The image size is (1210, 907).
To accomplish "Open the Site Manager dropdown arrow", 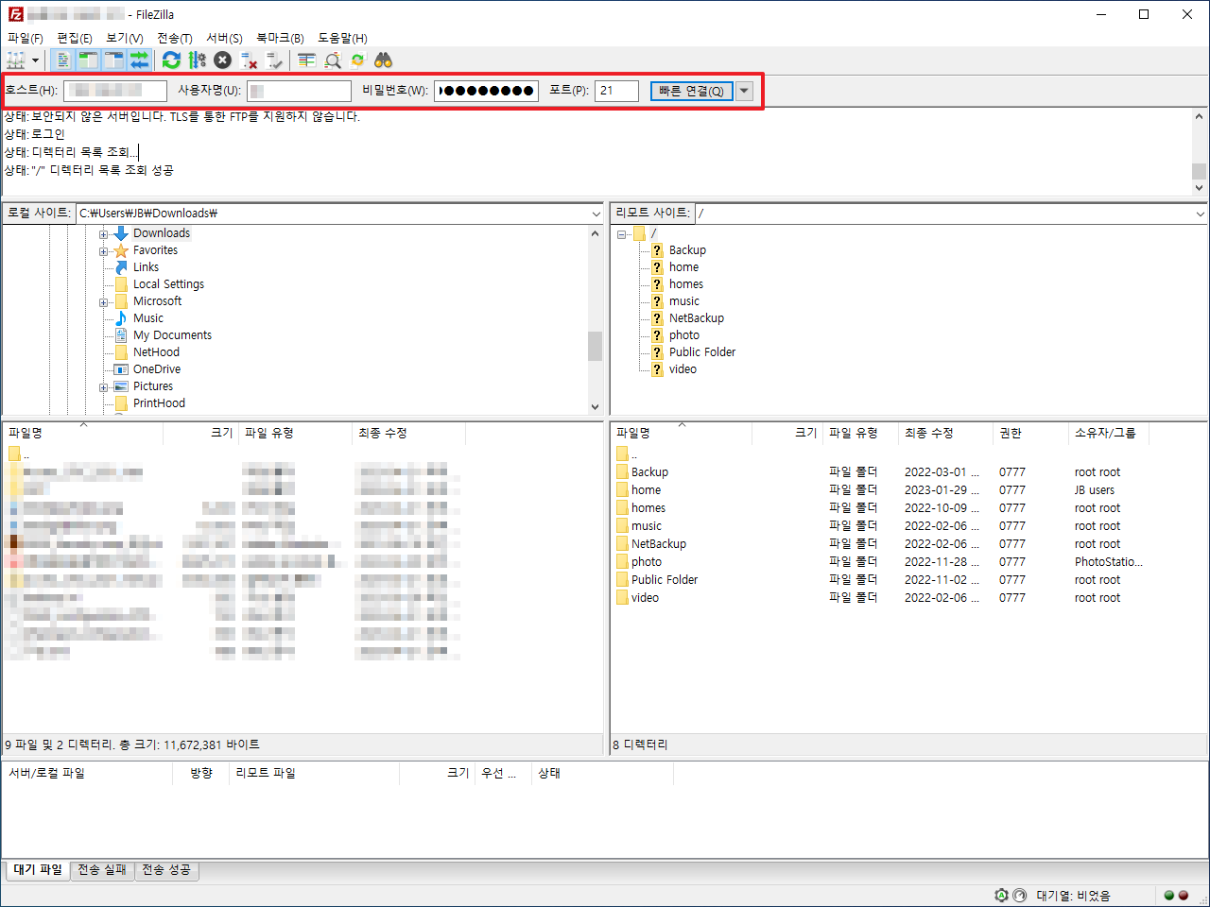I will pos(36,60).
